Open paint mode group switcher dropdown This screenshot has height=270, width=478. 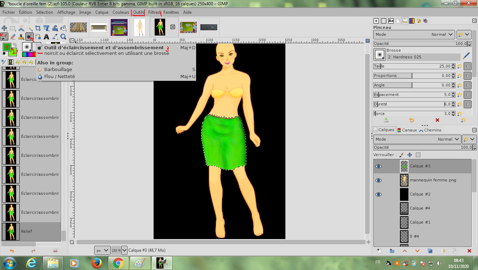(464, 34)
